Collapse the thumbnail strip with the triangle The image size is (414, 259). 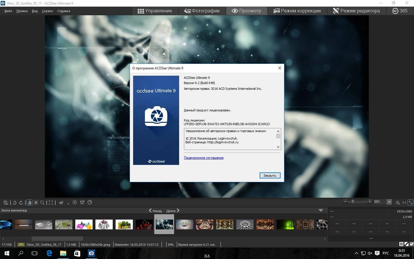tap(321, 210)
